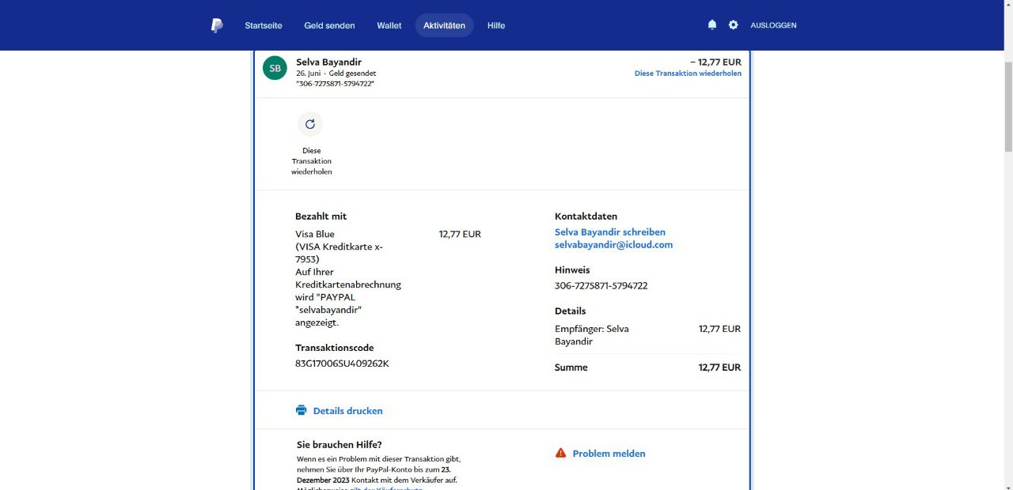The width and height of the screenshot is (1013, 490).
Task: Click the selvabayandir@icloud.com email link
Action: (613, 245)
